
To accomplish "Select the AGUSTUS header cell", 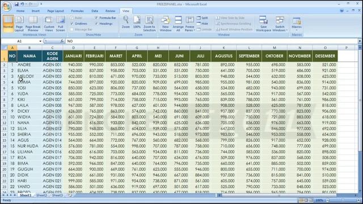I will pyautogui.click(x=223, y=56).
